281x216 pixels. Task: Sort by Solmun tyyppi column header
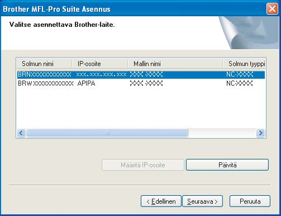[244, 64]
